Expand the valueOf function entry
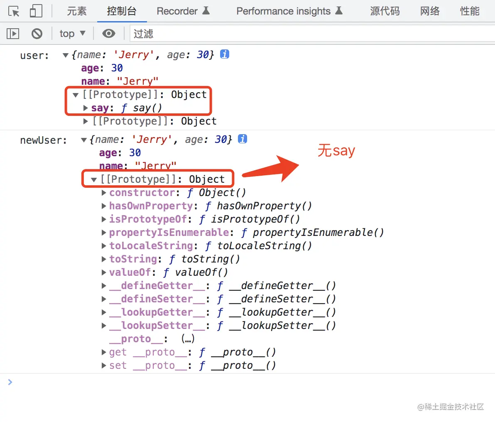Image resolution: width=495 pixels, height=422 pixels. click(104, 272)
